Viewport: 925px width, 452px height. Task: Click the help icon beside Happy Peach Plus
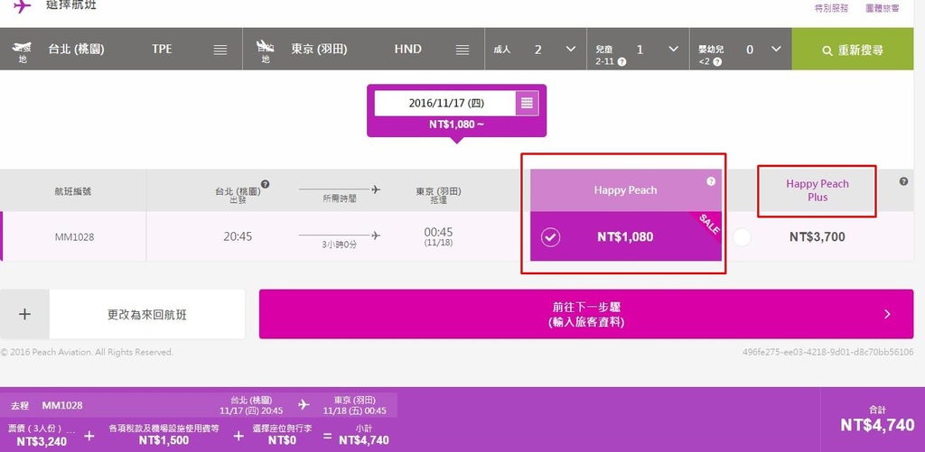click(903, 181)
